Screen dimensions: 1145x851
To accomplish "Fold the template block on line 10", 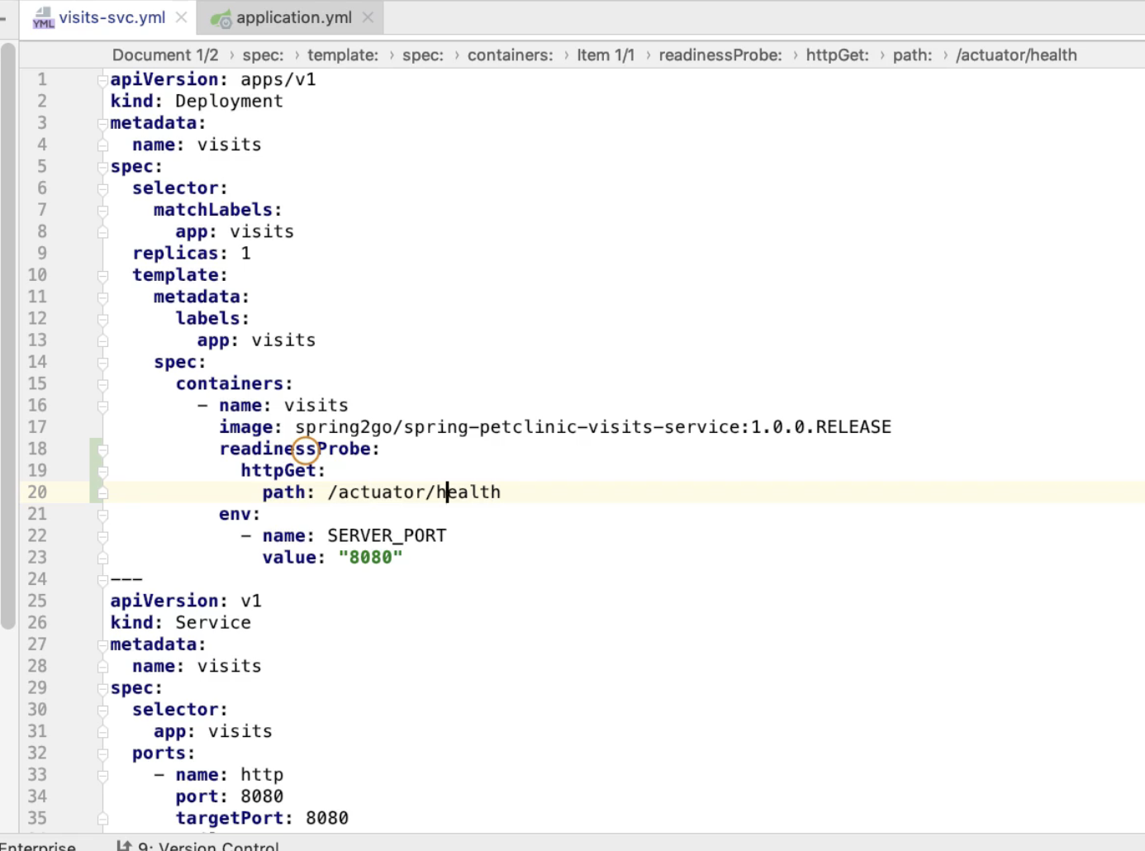I will tap(102, 276).
